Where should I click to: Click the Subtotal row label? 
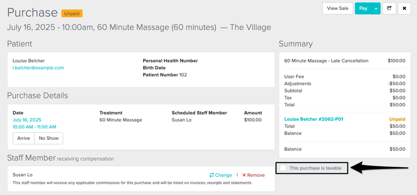coord(293,91)
